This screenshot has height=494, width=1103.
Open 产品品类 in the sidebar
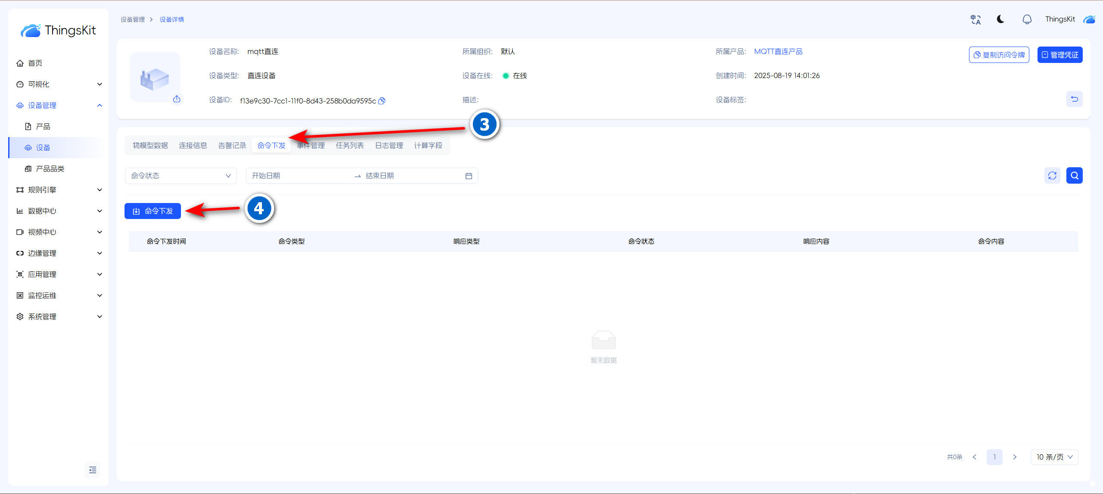50,169
